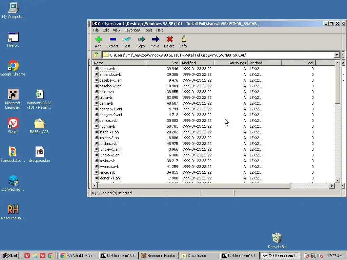The height and width of the screenshot is (260, 347).
Task: Select the Windows 98 SE iso icon
Action: pyautogui.click(x=39, y=99)
